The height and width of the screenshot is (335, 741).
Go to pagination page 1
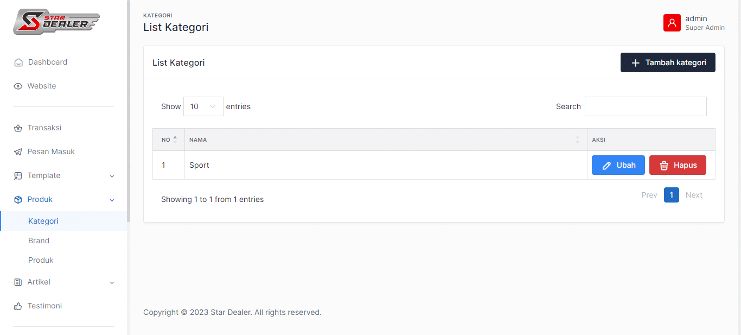point(671,195)
